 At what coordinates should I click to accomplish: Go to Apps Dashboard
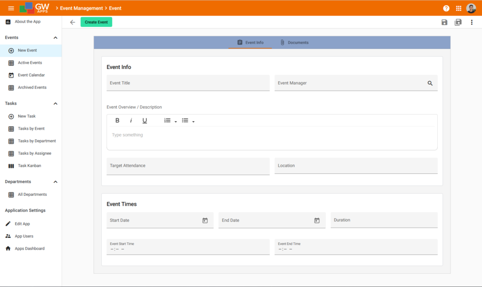[x=31, y=248]
